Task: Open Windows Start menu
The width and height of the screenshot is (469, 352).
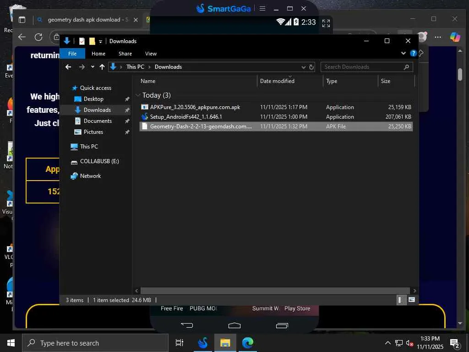Action: click(11, 343)
